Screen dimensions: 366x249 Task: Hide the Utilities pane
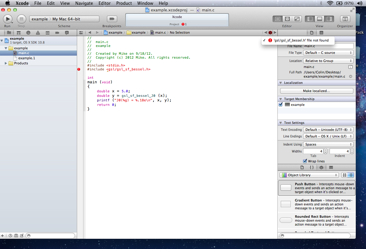pyautogui.click(x=329, y=19)
